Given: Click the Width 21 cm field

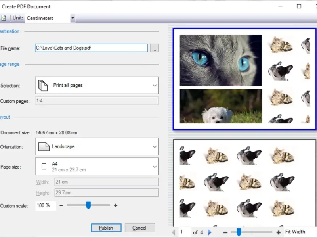Looking at the screenshot, I should pyautogui.click(x=106, y=182).
